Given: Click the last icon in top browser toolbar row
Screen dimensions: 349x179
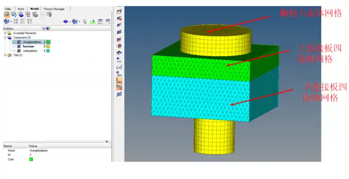Looking at the screenshot, I should pos(49,14).
